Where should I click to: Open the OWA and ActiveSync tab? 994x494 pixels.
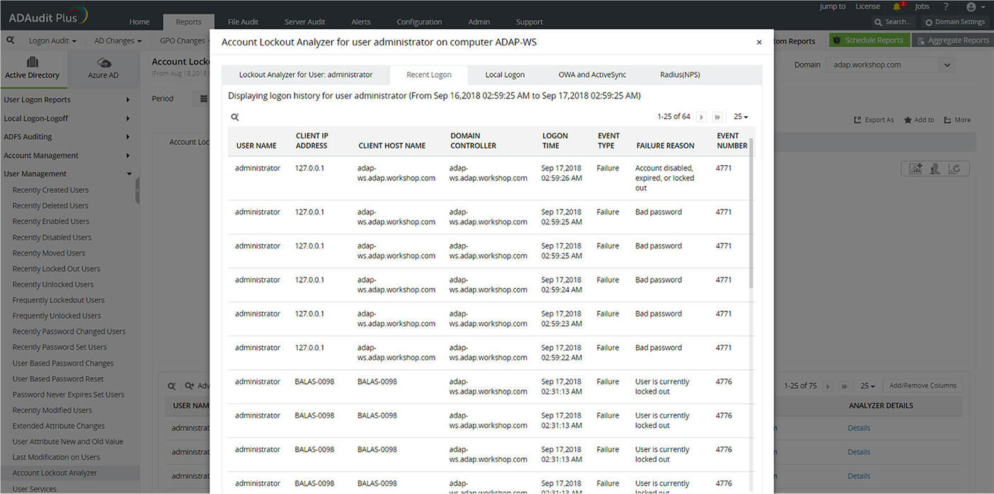click(592, 75)
